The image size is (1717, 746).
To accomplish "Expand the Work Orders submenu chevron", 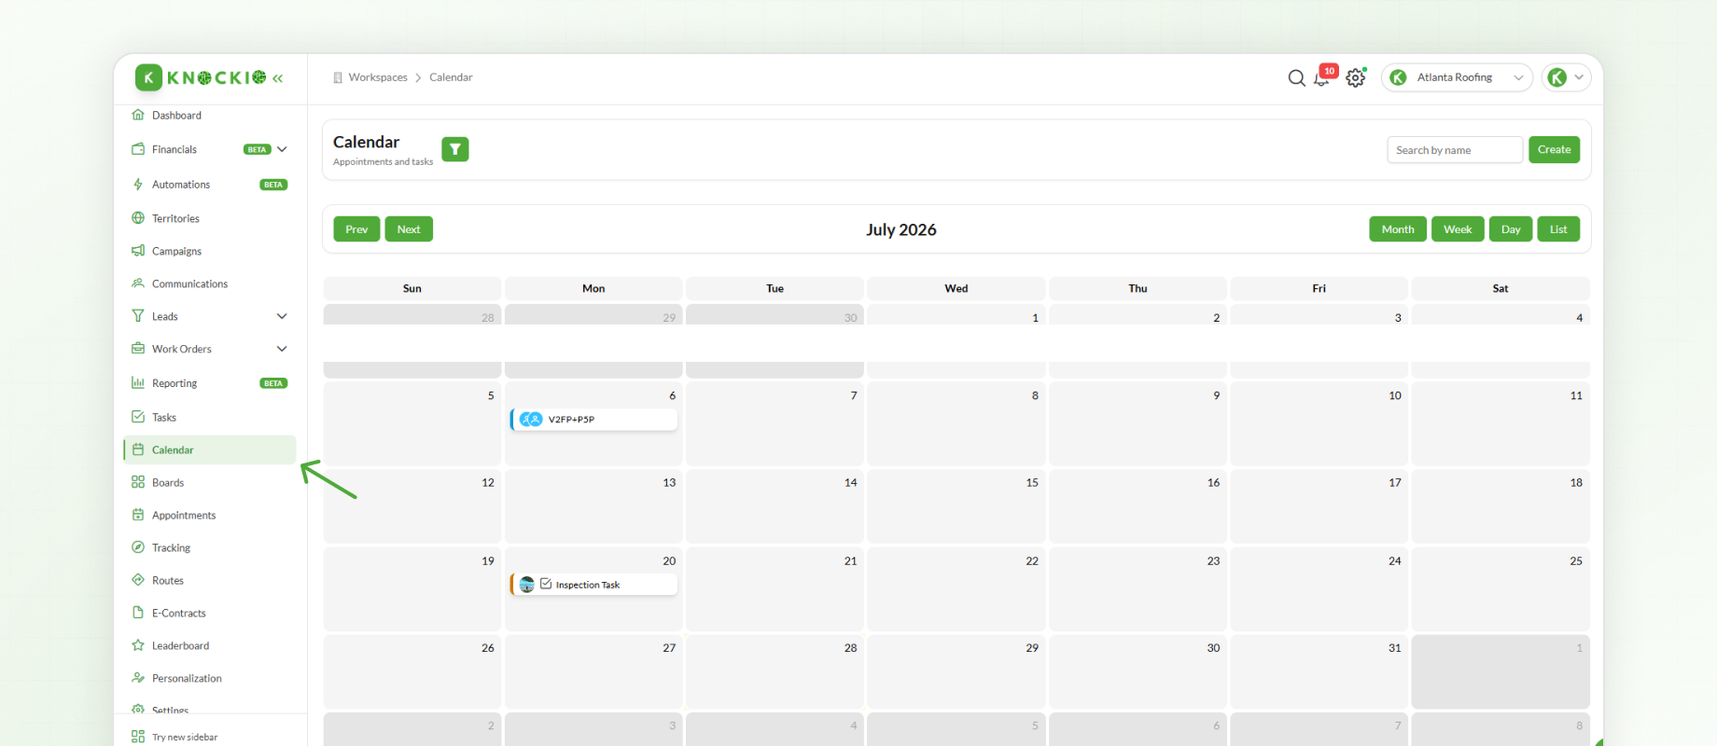I will [282, 349].
